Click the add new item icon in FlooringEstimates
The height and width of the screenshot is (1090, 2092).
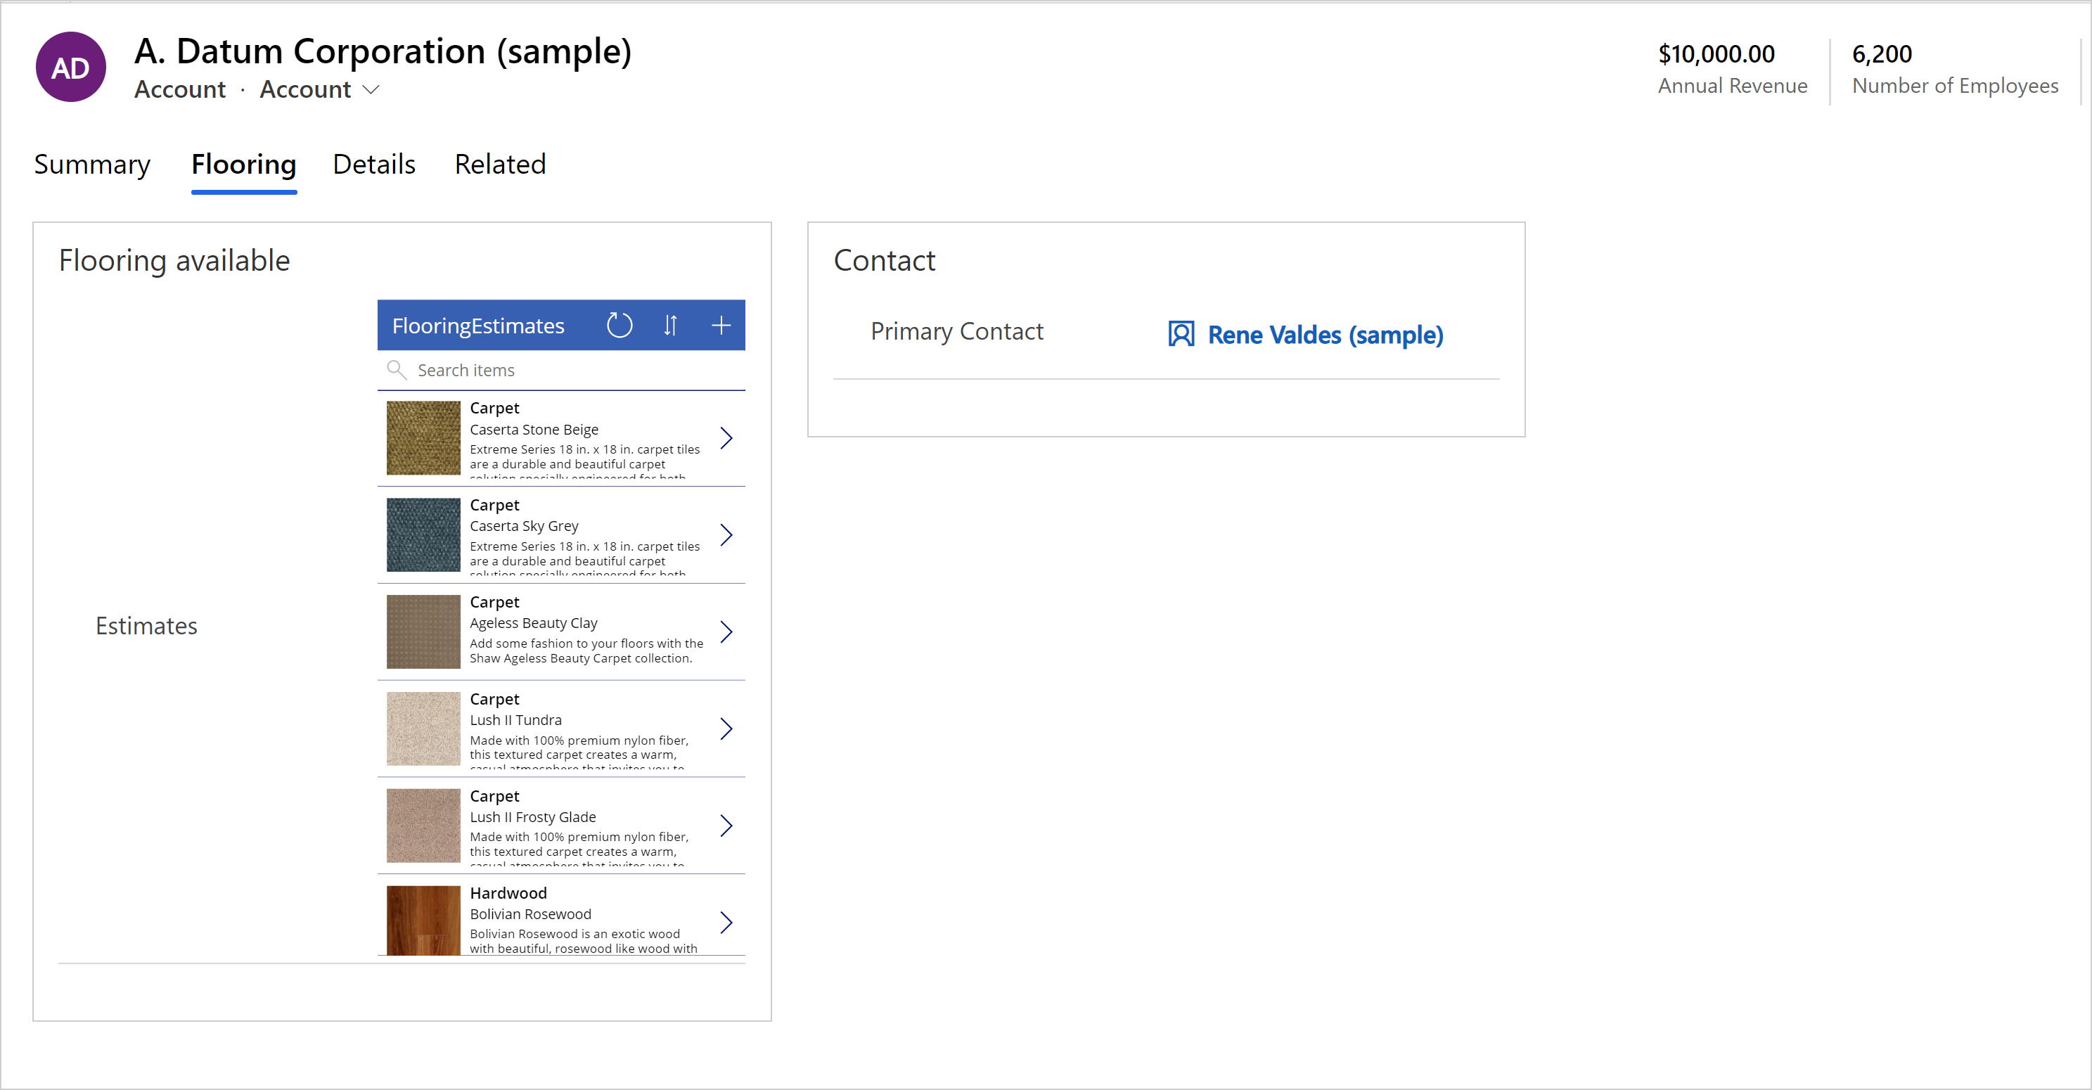pyautogui.click(x=724, y=323)
